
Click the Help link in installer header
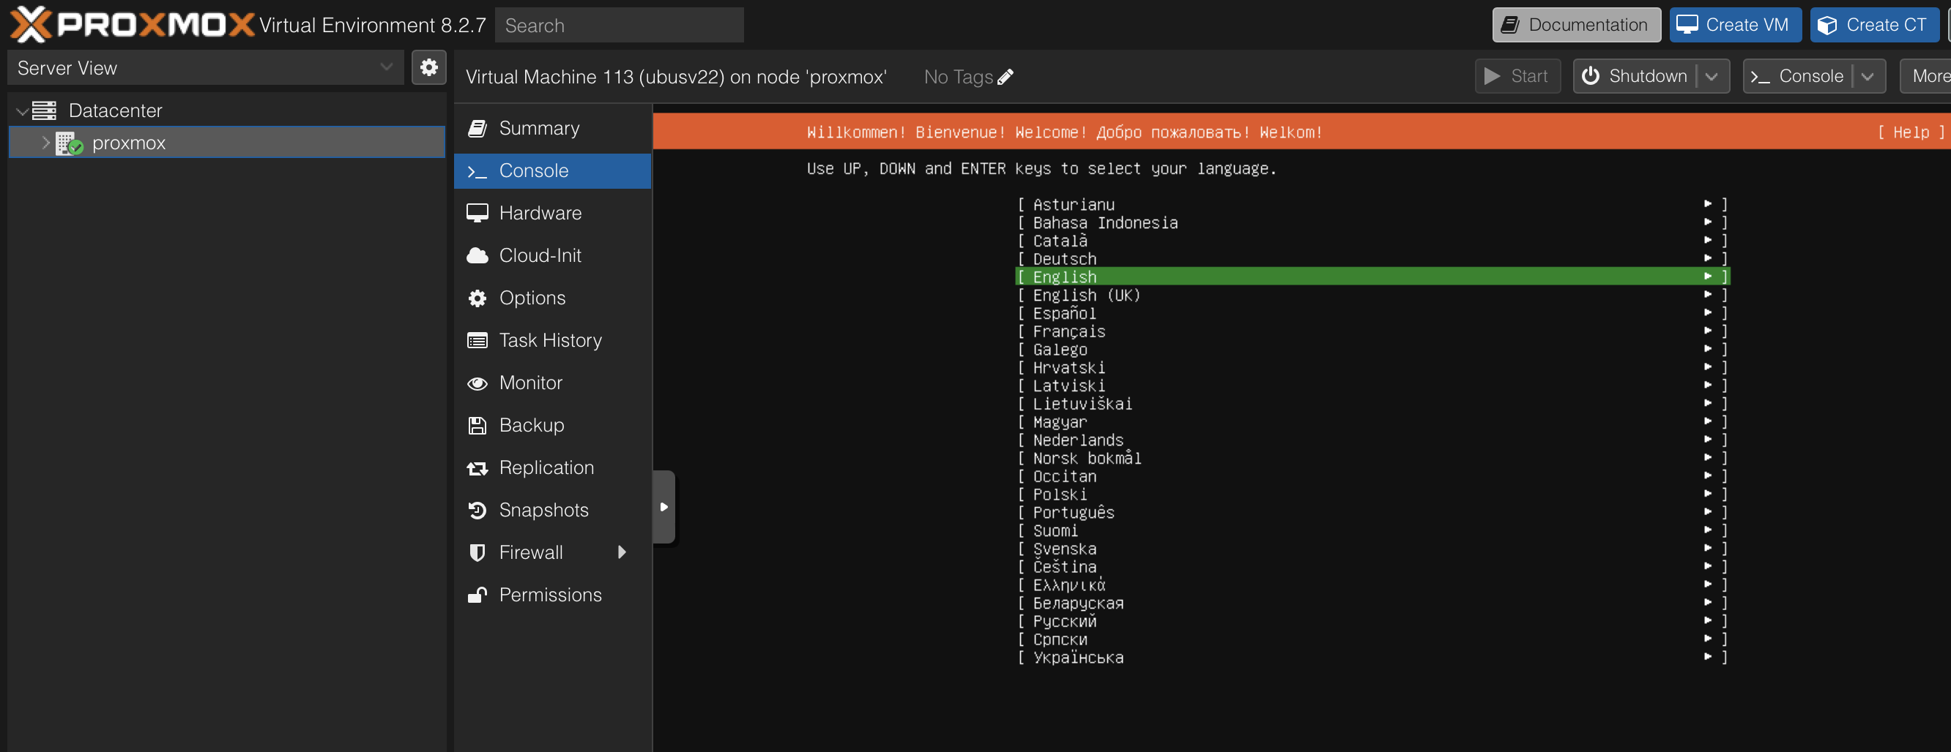pyautogui.click(x=1911, y=132)
